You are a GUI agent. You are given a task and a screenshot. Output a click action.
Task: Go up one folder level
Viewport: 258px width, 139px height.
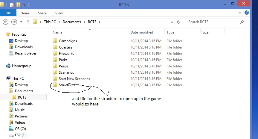click(x=28, y=22)
